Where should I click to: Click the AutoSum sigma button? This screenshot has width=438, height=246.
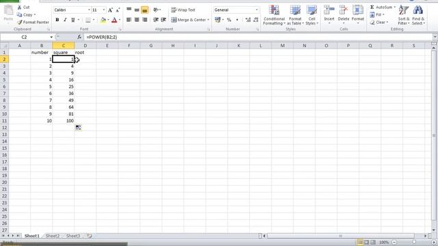point(381,8)
